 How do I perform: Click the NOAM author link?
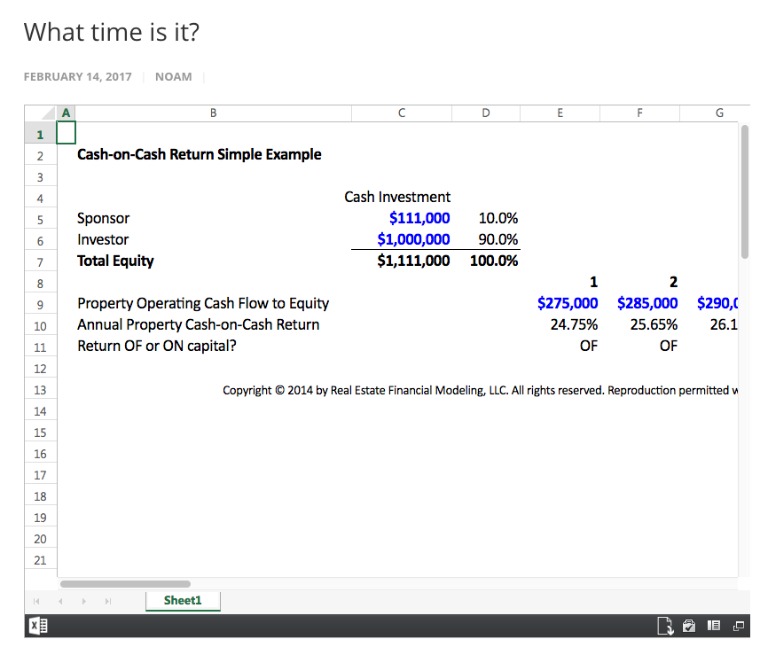click(173, 76)
